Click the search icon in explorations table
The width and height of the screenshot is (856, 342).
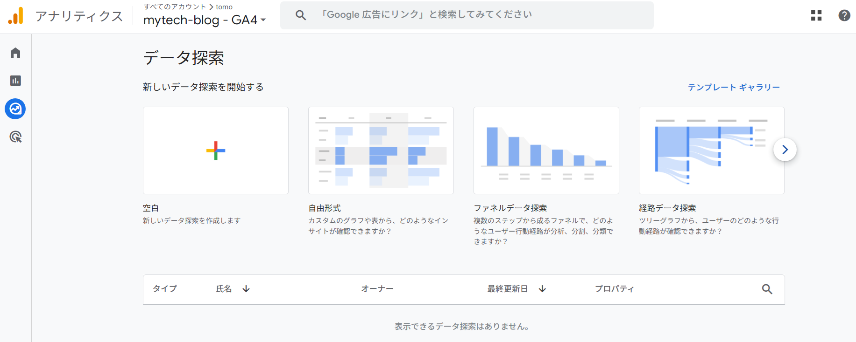tap(767, 289)
